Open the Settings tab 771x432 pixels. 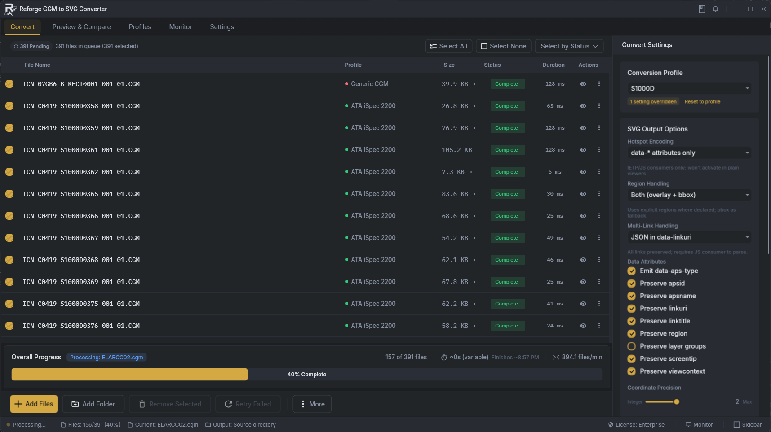pos(222,27)
